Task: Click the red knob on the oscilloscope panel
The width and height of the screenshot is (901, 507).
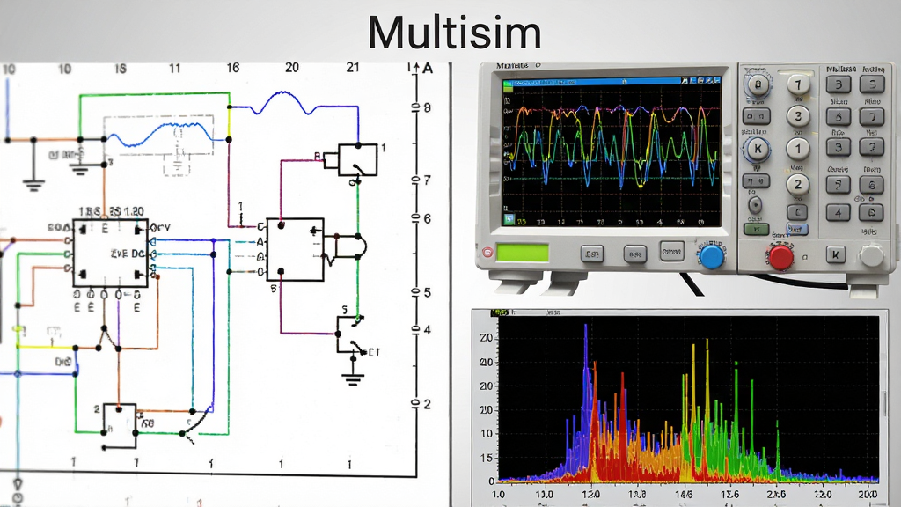Action: [x=781, y=256]
